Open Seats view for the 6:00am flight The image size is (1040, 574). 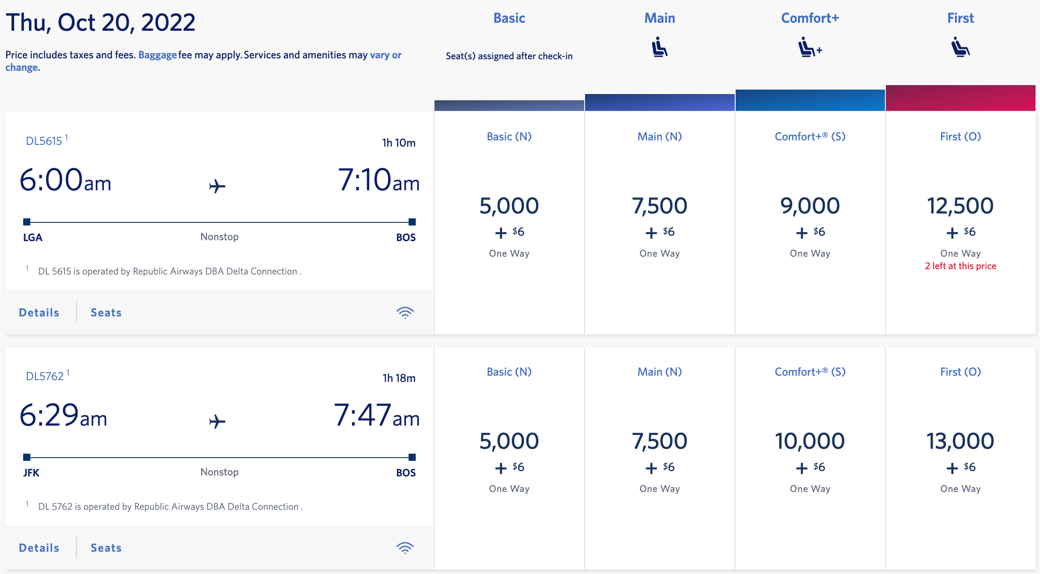(106, 312)
